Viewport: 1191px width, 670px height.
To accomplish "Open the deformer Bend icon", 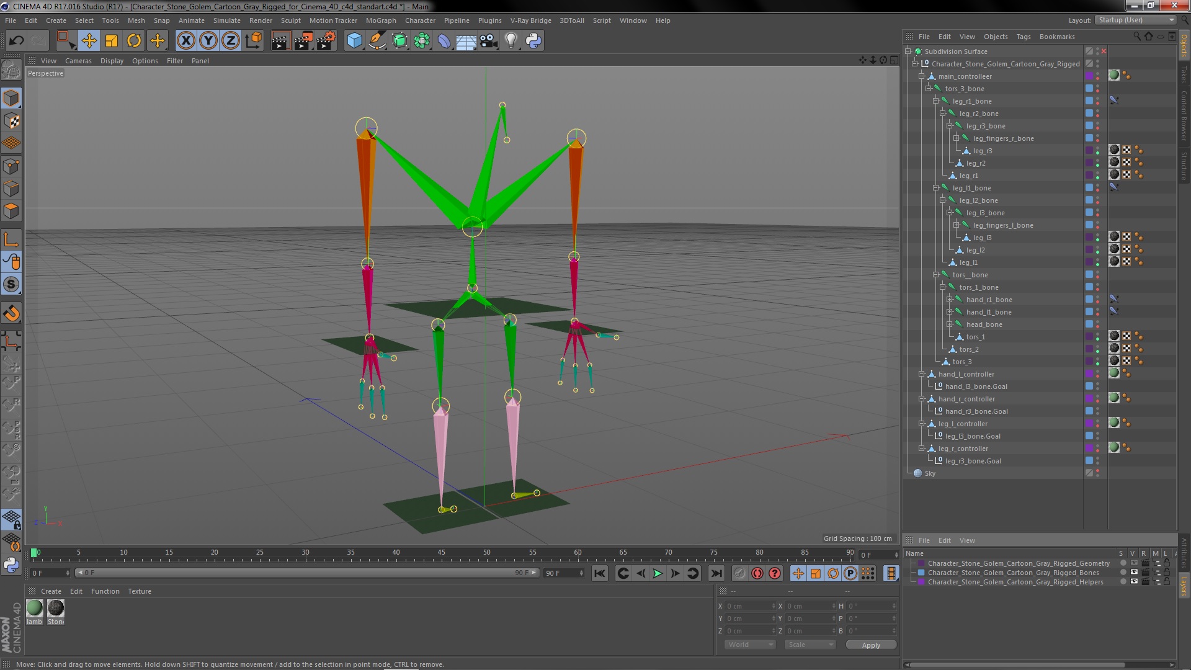I will (x=444, y=41).
